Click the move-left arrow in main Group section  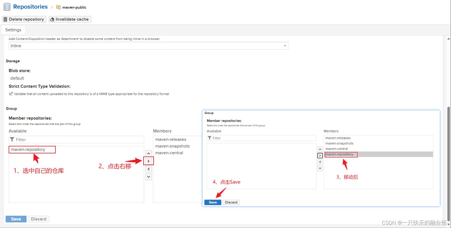[149, 169]
